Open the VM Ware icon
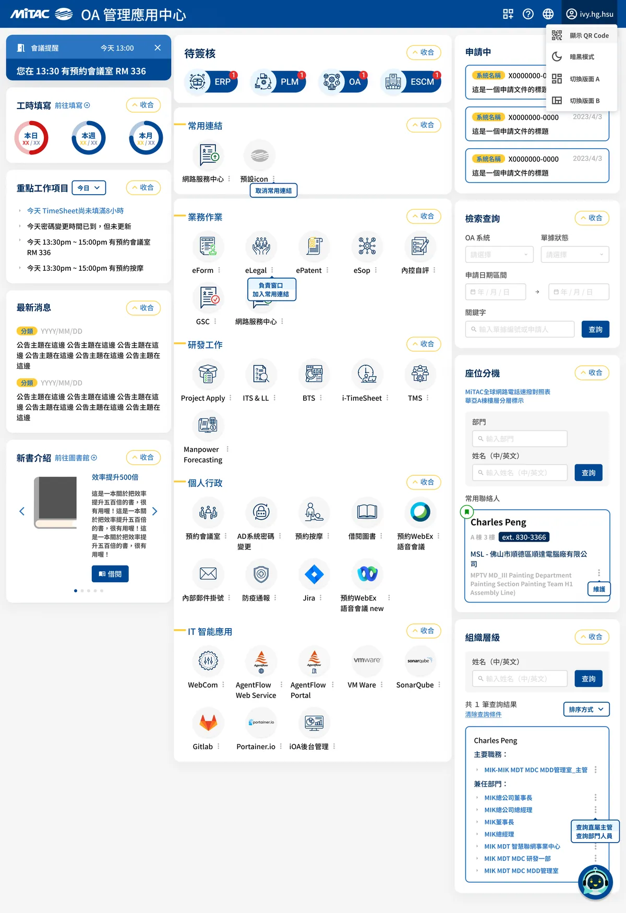The image size is (626, 913). pos(367,662)
